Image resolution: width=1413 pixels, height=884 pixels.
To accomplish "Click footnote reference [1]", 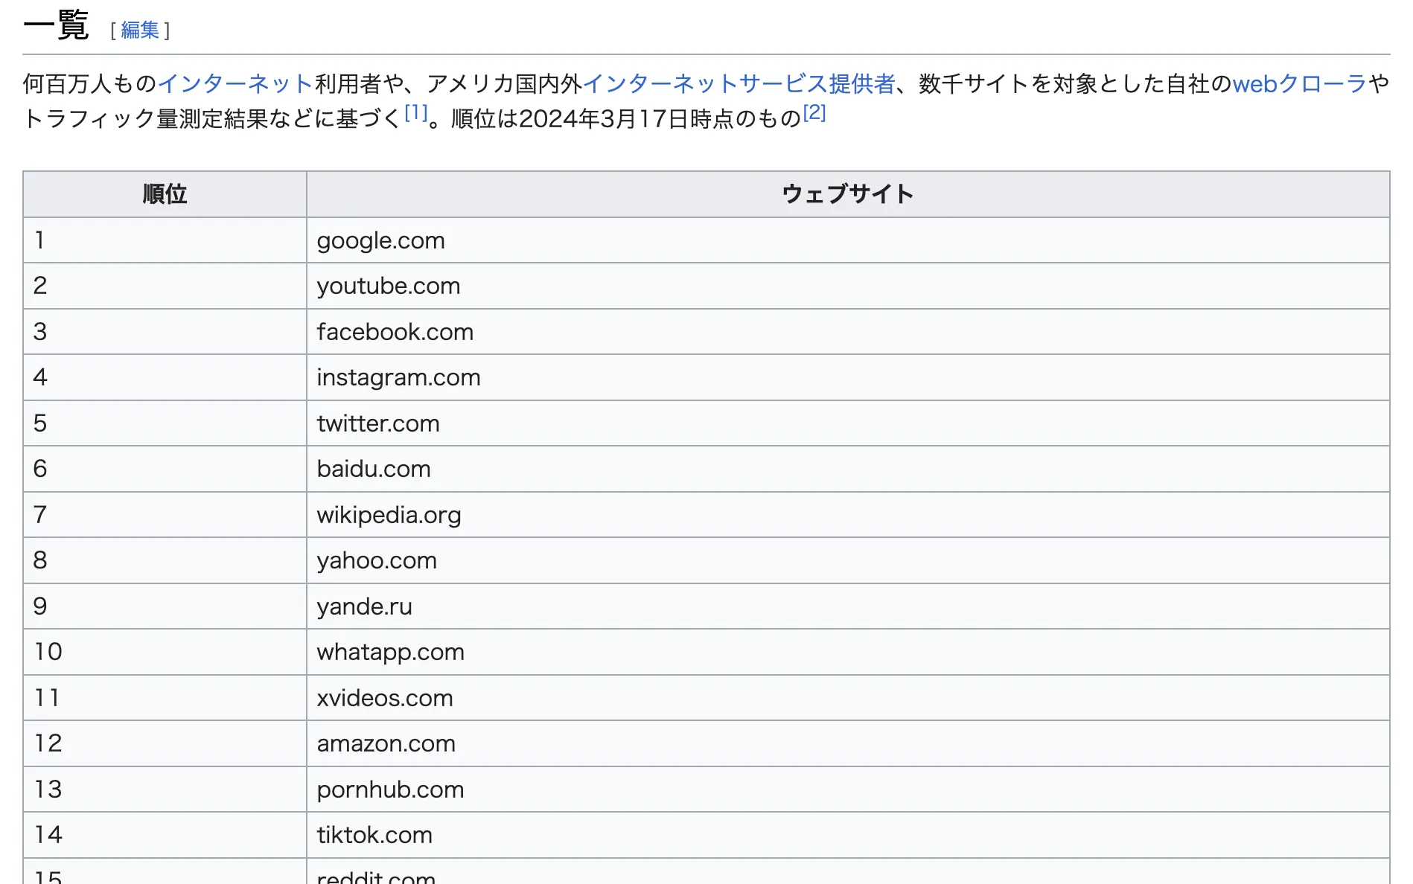I will [416, 113].
